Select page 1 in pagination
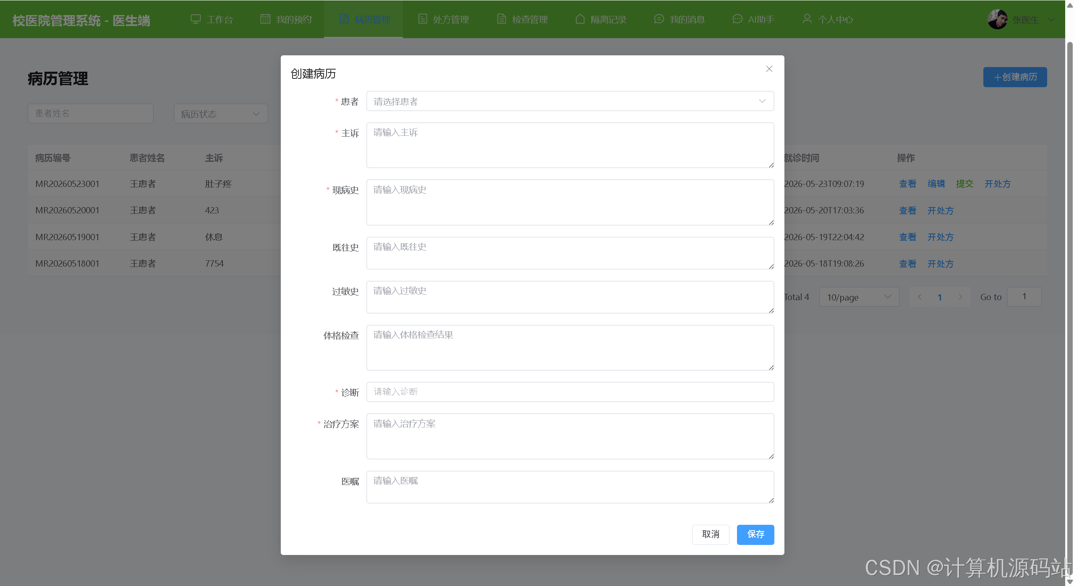This screenshot has height=586, width=1074. (x=940, y=297)
